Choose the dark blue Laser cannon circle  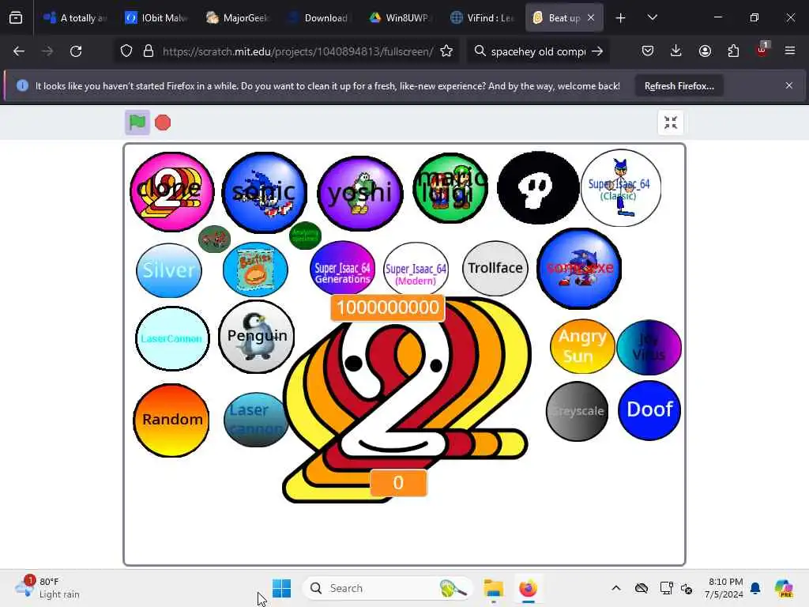point(257,420)
